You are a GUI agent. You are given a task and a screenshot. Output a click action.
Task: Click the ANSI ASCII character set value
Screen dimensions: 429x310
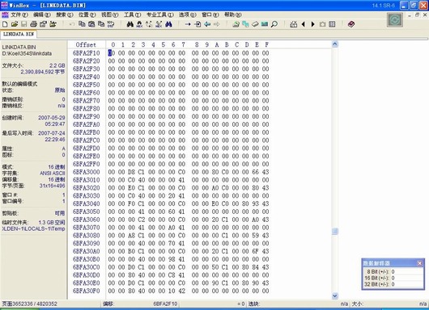pos(53,173)
